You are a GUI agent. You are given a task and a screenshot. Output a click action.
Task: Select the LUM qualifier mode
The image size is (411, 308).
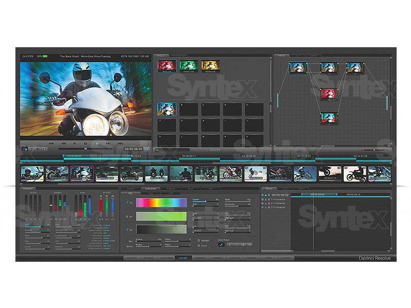tap(170, 194)
